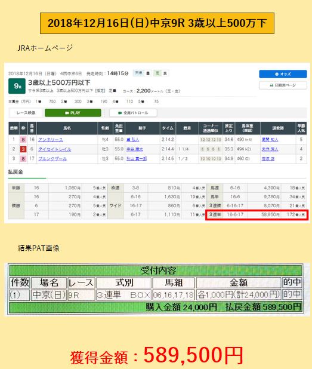Open horse link ブルンクヴール
Screen dimensions: 312x369
point(52,159)
